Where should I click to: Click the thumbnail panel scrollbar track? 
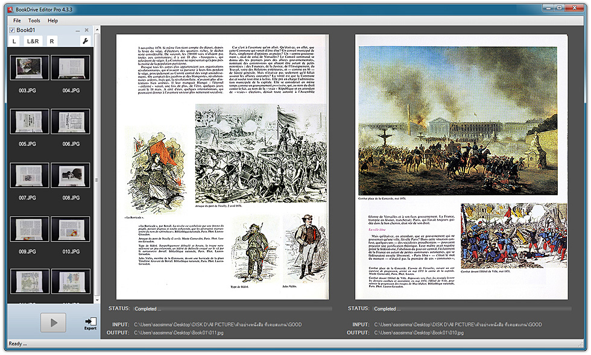click(x=97, y=166)
